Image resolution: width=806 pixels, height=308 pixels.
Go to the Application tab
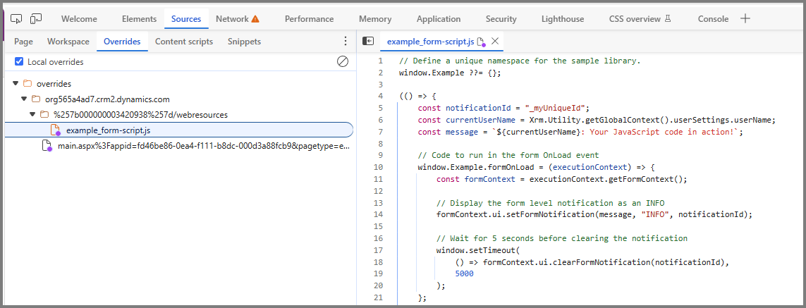(x=439, y=19)
